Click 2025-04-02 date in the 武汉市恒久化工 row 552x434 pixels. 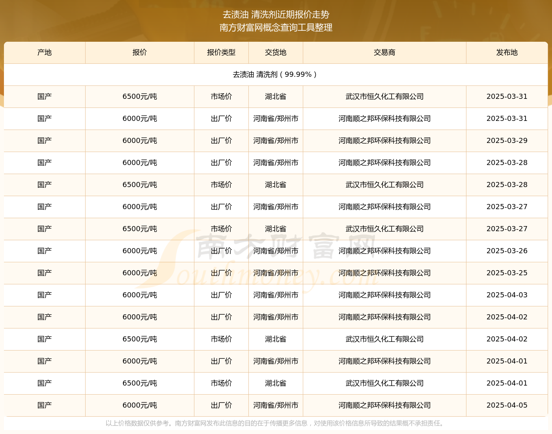507,339
